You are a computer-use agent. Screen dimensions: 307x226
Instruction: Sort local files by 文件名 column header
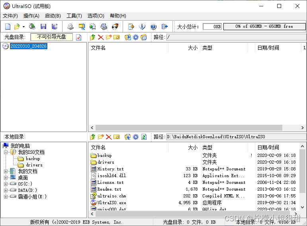pos(129,147)
